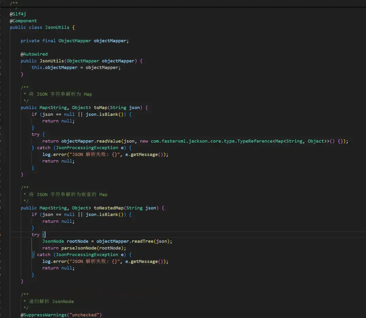Click the objectMapper field declaration

110,41
